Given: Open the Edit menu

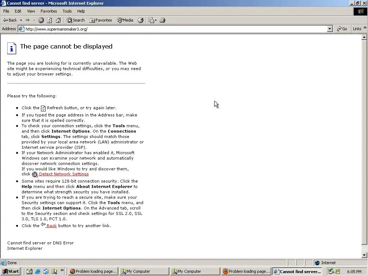Looking at the screenshot, I should pyautogui.click(x=18, y=11).
